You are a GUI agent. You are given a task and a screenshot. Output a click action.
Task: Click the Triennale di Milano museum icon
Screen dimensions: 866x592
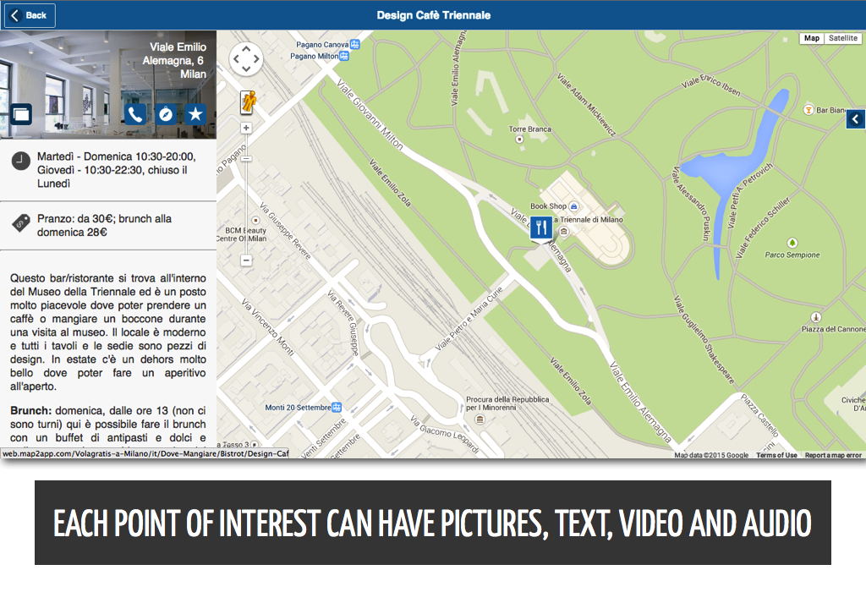point(564,232)
